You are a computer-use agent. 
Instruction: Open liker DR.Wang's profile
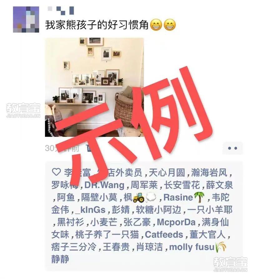[x=104, y=185]
